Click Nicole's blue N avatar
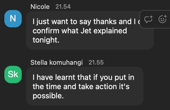 pos(13,18)
